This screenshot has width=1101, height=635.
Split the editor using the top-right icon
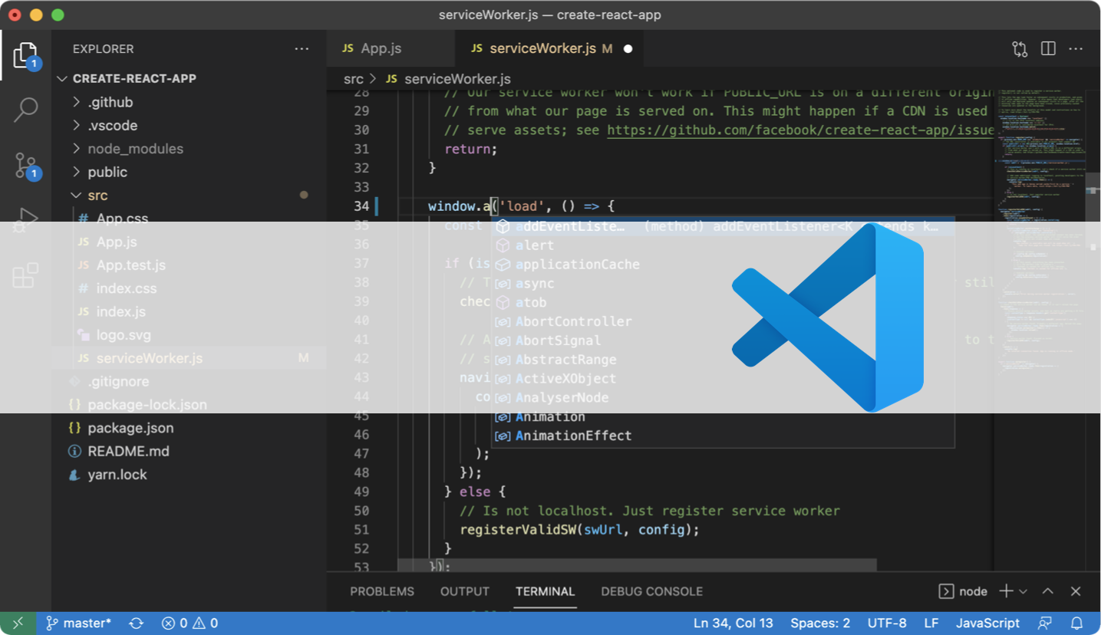(x=1047, y=48)
